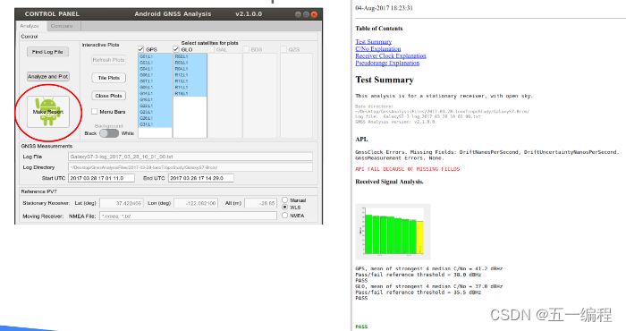Select satellite R10,L1 in GLO list
The width and height of the screenshot is (626, 331).
(x=190, y=93)
